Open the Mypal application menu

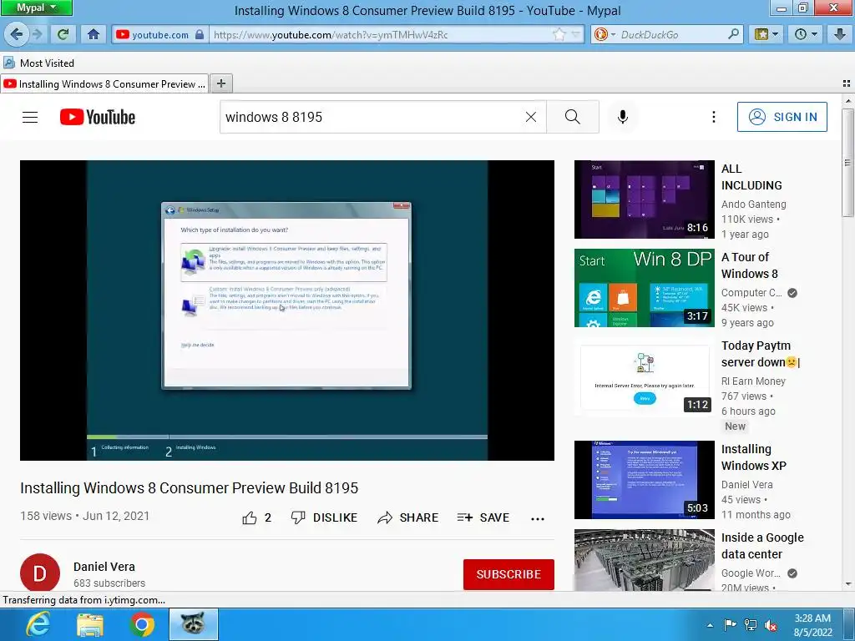point(36,8)
